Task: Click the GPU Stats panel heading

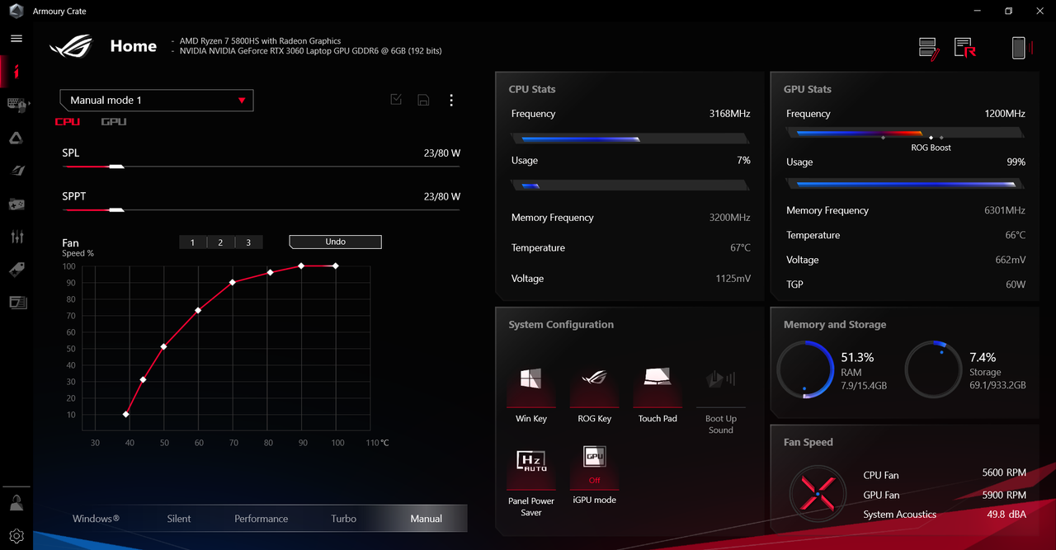Action: (808, 89)
